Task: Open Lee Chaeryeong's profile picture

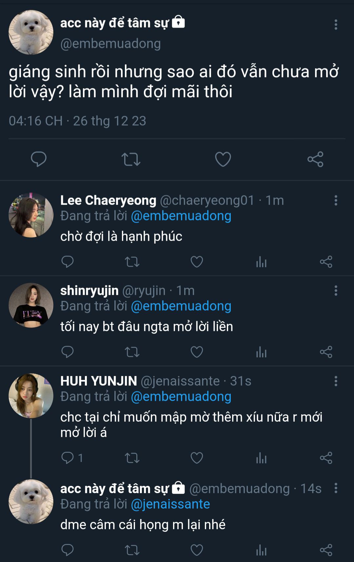Action: click(x=31, y=215)
